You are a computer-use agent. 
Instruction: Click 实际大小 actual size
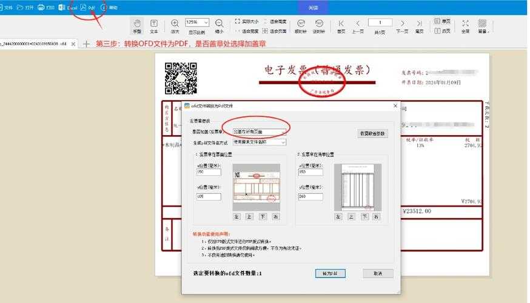point(246,21)
